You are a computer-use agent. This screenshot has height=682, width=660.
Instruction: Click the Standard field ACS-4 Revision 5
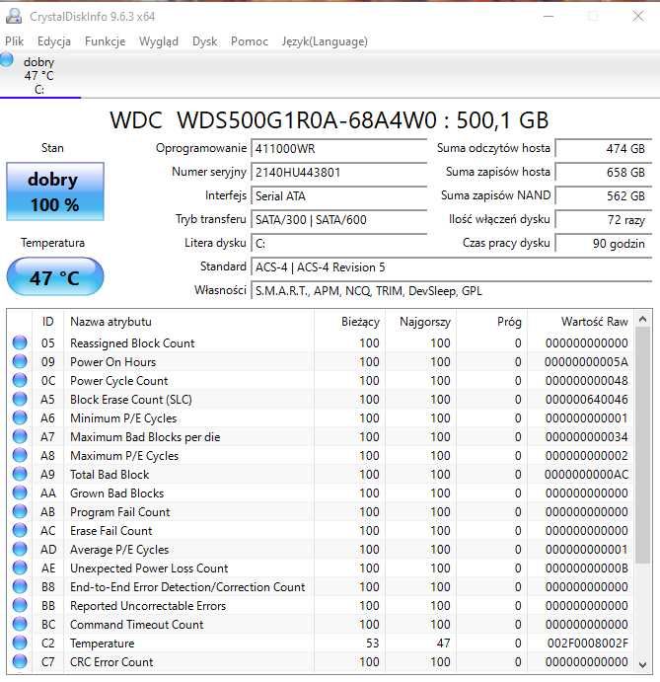click(451, 267)
